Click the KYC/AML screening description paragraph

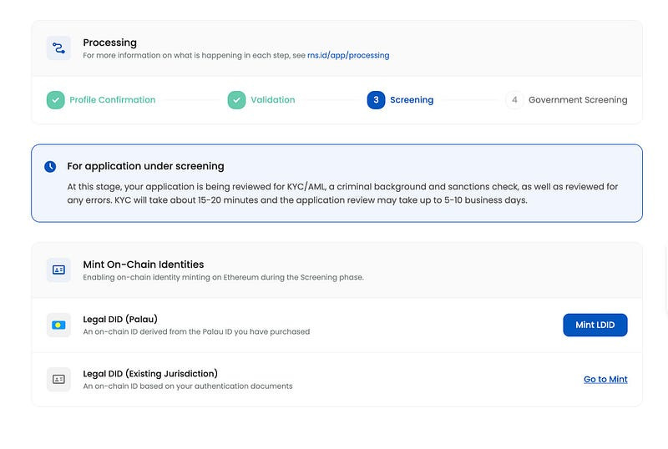[342, 194]
